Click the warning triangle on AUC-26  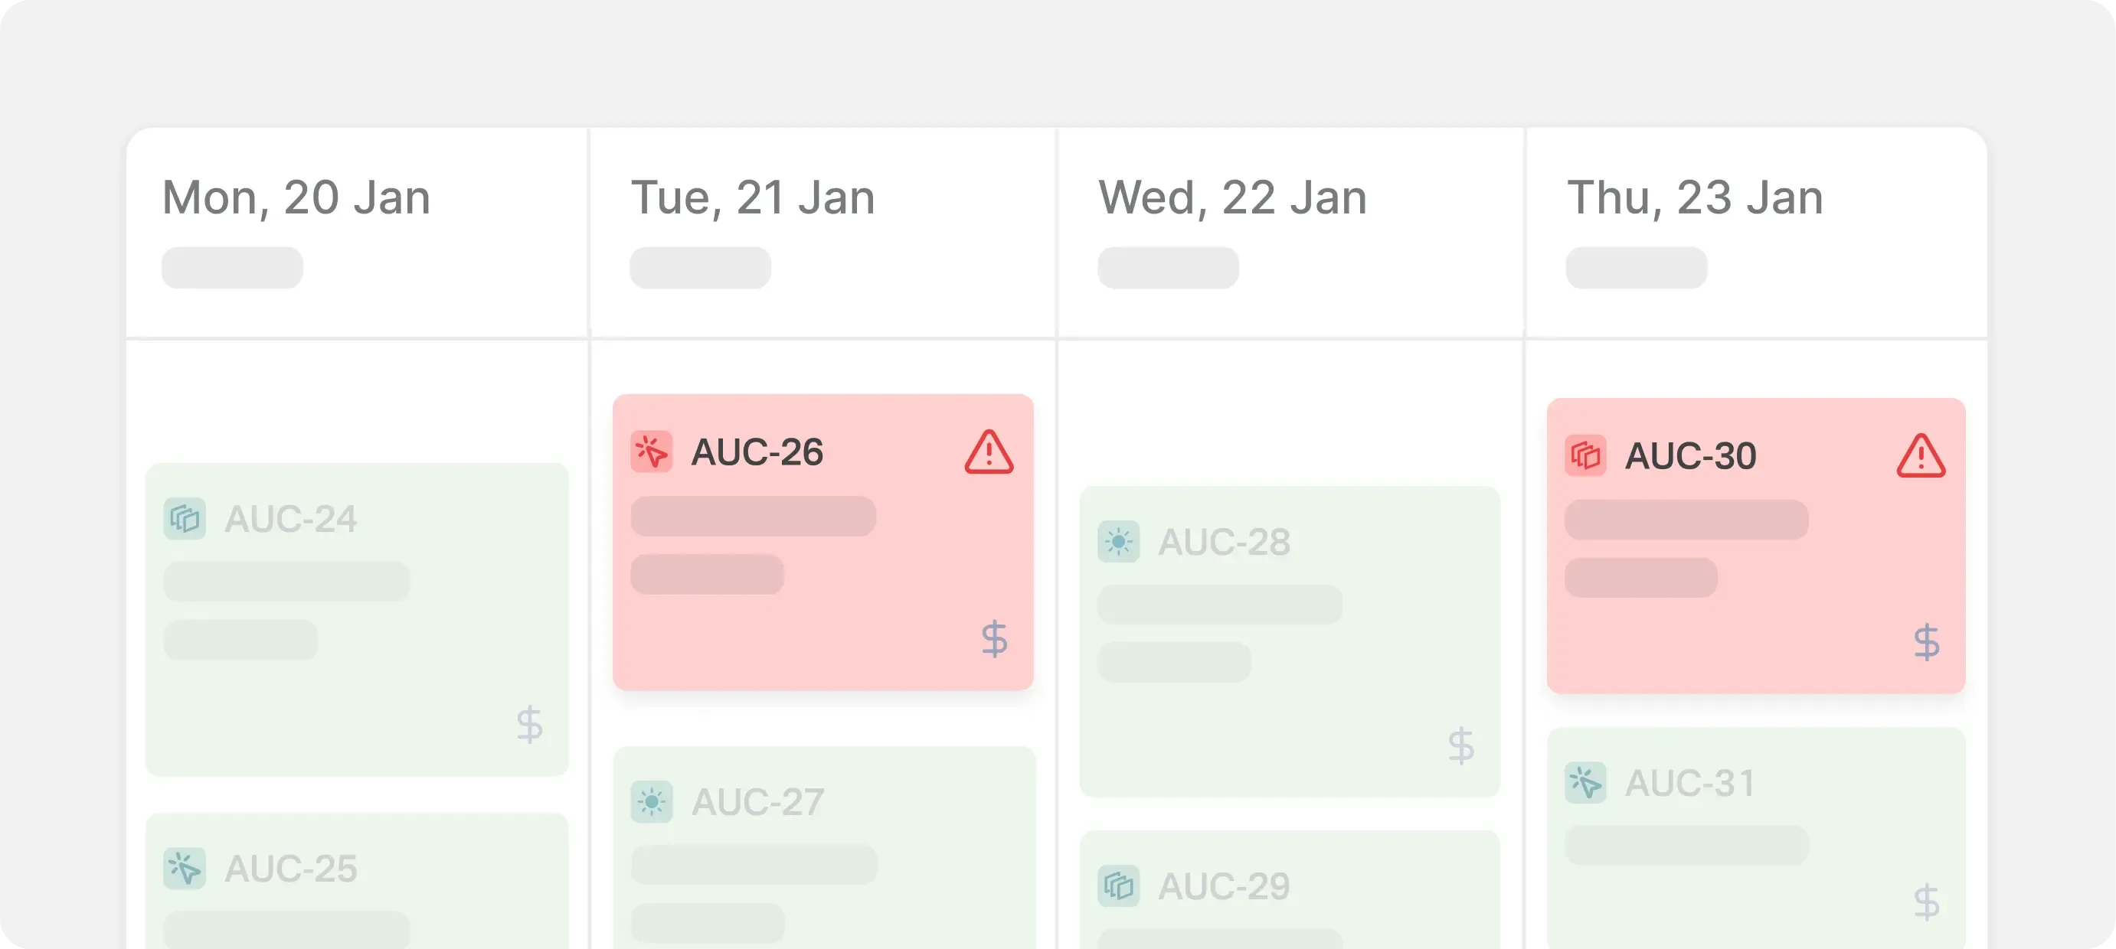[989, 452]
